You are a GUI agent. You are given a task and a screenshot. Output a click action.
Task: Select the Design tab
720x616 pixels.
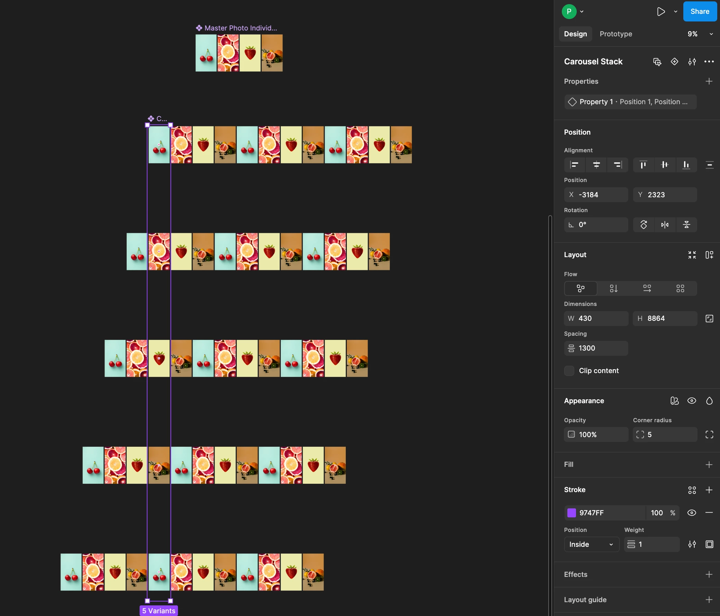pyautogui.click(x=575, y=34)
